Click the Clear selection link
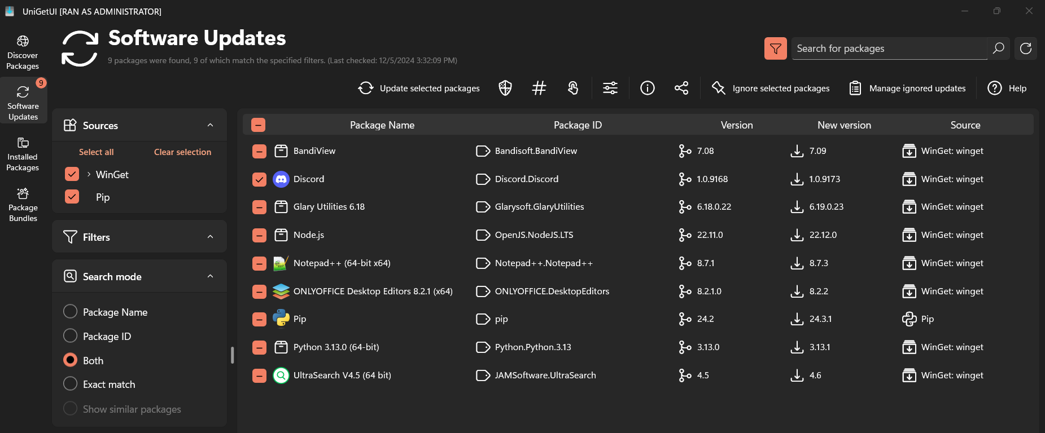The width and height of the screenshot is (1045, 433). (x=182, y=152)
